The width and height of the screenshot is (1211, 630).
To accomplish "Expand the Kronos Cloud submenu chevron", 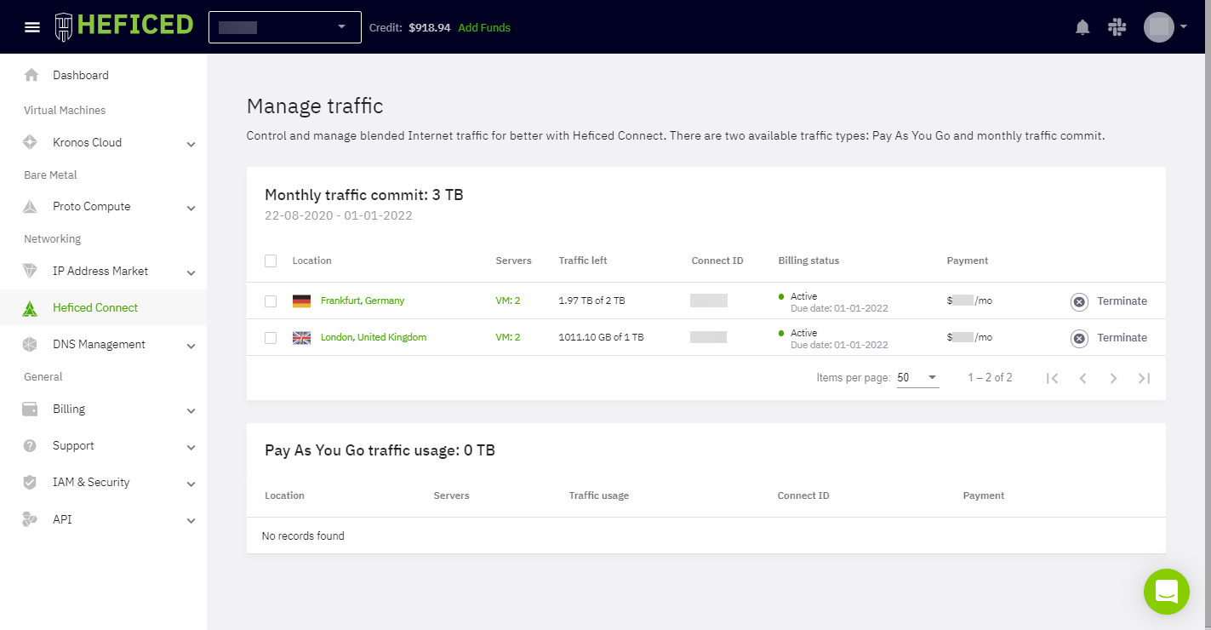I will [191, 144].
